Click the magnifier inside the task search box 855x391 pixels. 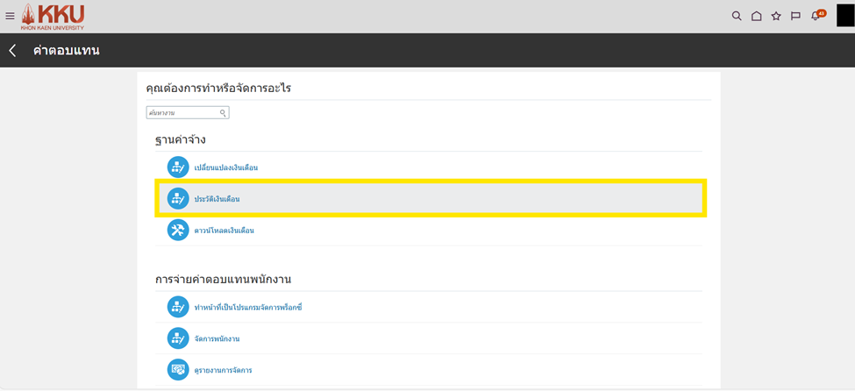[x=223, y=113]
